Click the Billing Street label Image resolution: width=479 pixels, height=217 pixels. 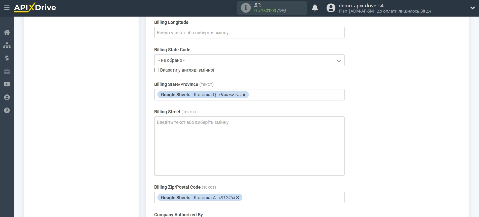click(167, 112)
